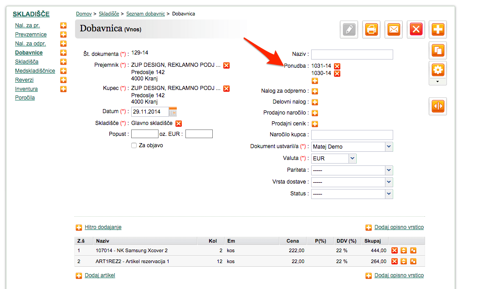Go to Seznam dobavnic breadcrumb link

pyautogui.click(x=145, y=14)
